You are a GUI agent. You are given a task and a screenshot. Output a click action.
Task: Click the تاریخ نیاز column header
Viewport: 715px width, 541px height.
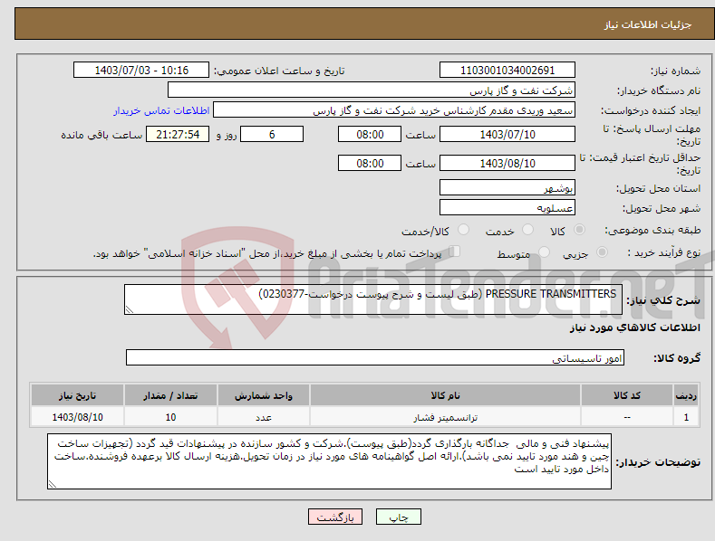point(77,395)
